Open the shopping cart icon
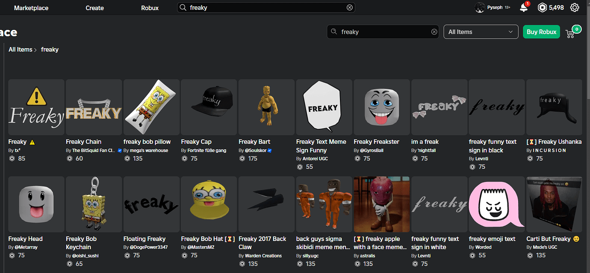Image resolution: width=590 pixels, height=273 pixels. [570, 34]
